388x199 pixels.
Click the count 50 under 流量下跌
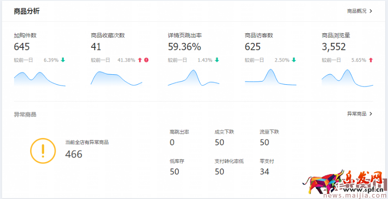coord(264,143)
